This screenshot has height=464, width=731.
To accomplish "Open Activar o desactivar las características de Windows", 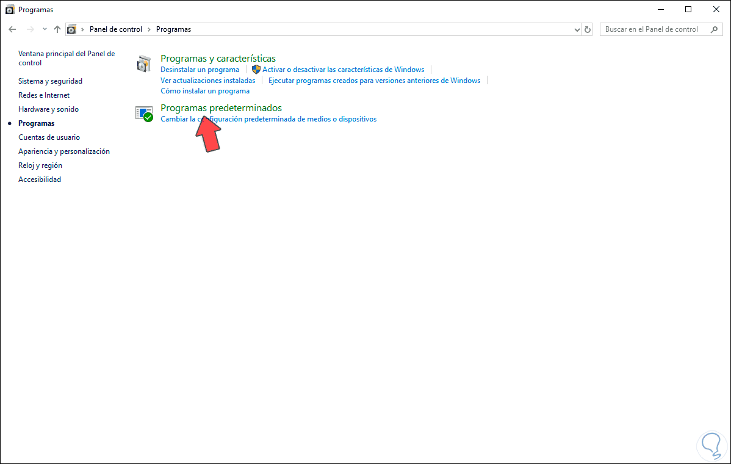I will coord(343,70).
